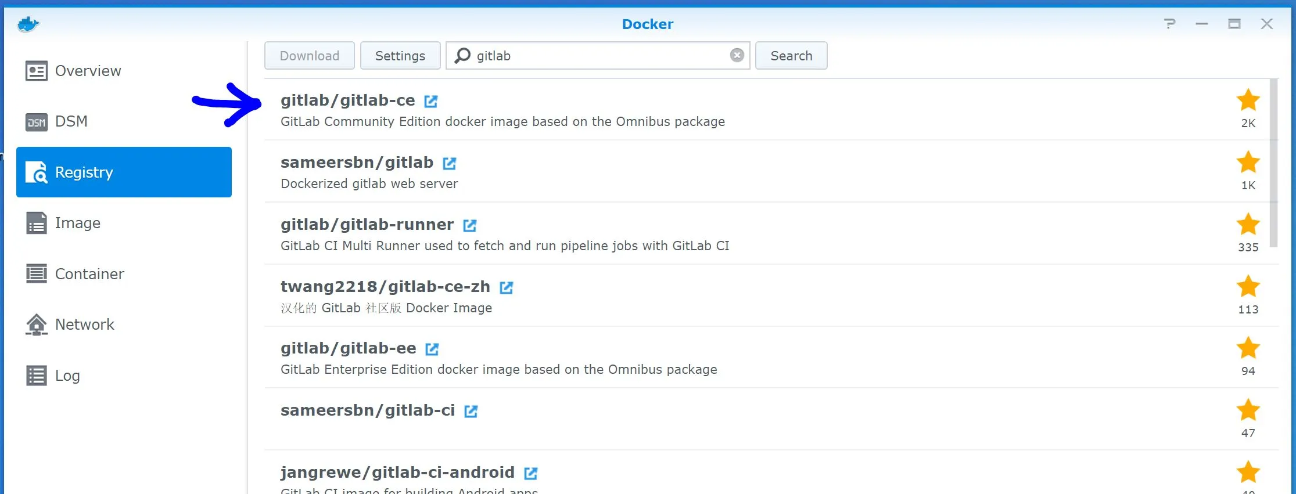
Task: Open external link for sameersbn/gitlab
Action: (x=449, y=163)
